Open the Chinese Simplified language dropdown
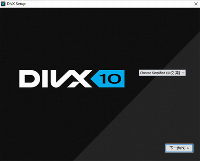200x161 pixels. (162, 73)
